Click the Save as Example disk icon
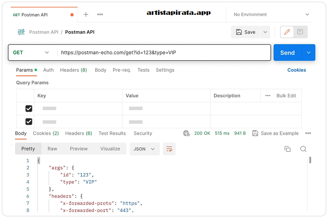 255,133
